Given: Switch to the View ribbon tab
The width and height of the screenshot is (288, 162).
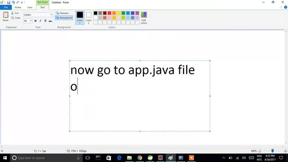Looking at the screenshot, I should 30,7.
